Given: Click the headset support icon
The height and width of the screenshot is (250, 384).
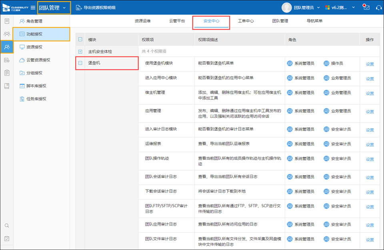Looking at the screenshot, I should pos(378,8).
